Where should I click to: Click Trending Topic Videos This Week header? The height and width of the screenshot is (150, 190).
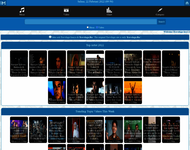pos(95,111)
